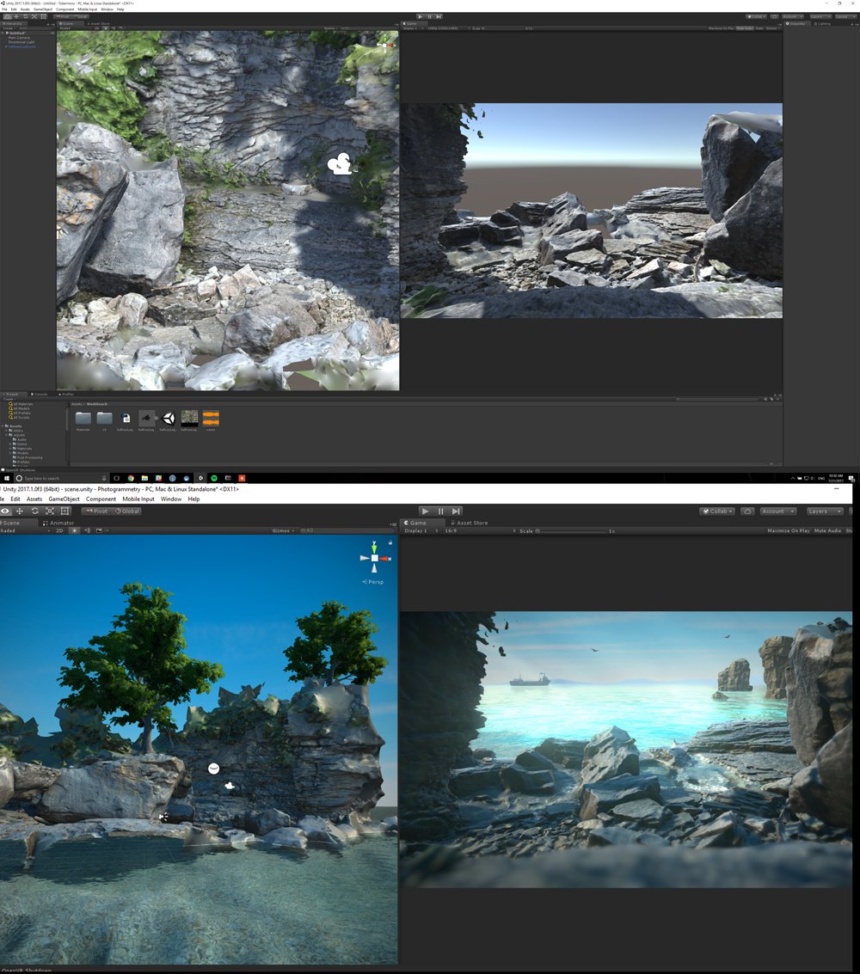Screen dimensions: 860x974
Task: Click the green Y axis gizmo cone
Action: point(374,548)
